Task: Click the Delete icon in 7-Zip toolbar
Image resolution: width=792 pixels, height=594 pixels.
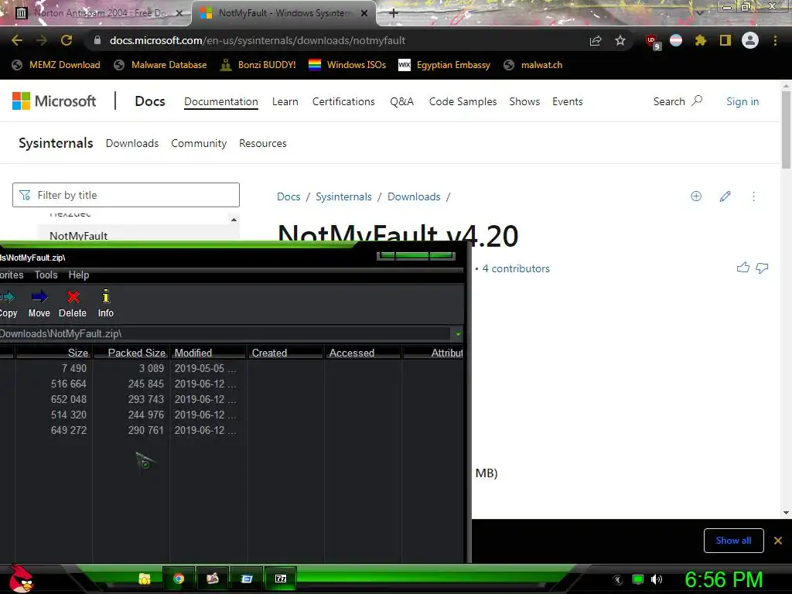Action: 73,303
